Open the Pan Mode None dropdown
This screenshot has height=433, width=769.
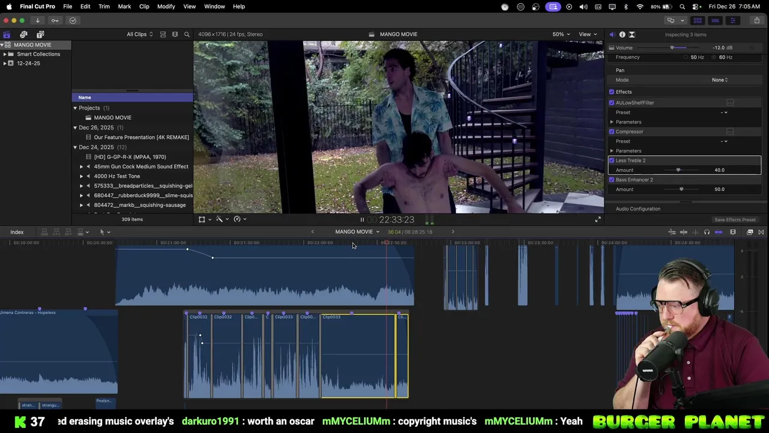pos(720,80)
